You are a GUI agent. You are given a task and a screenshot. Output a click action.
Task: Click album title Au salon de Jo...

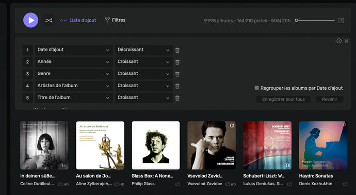pyautogui.click(x=93, y=176)
